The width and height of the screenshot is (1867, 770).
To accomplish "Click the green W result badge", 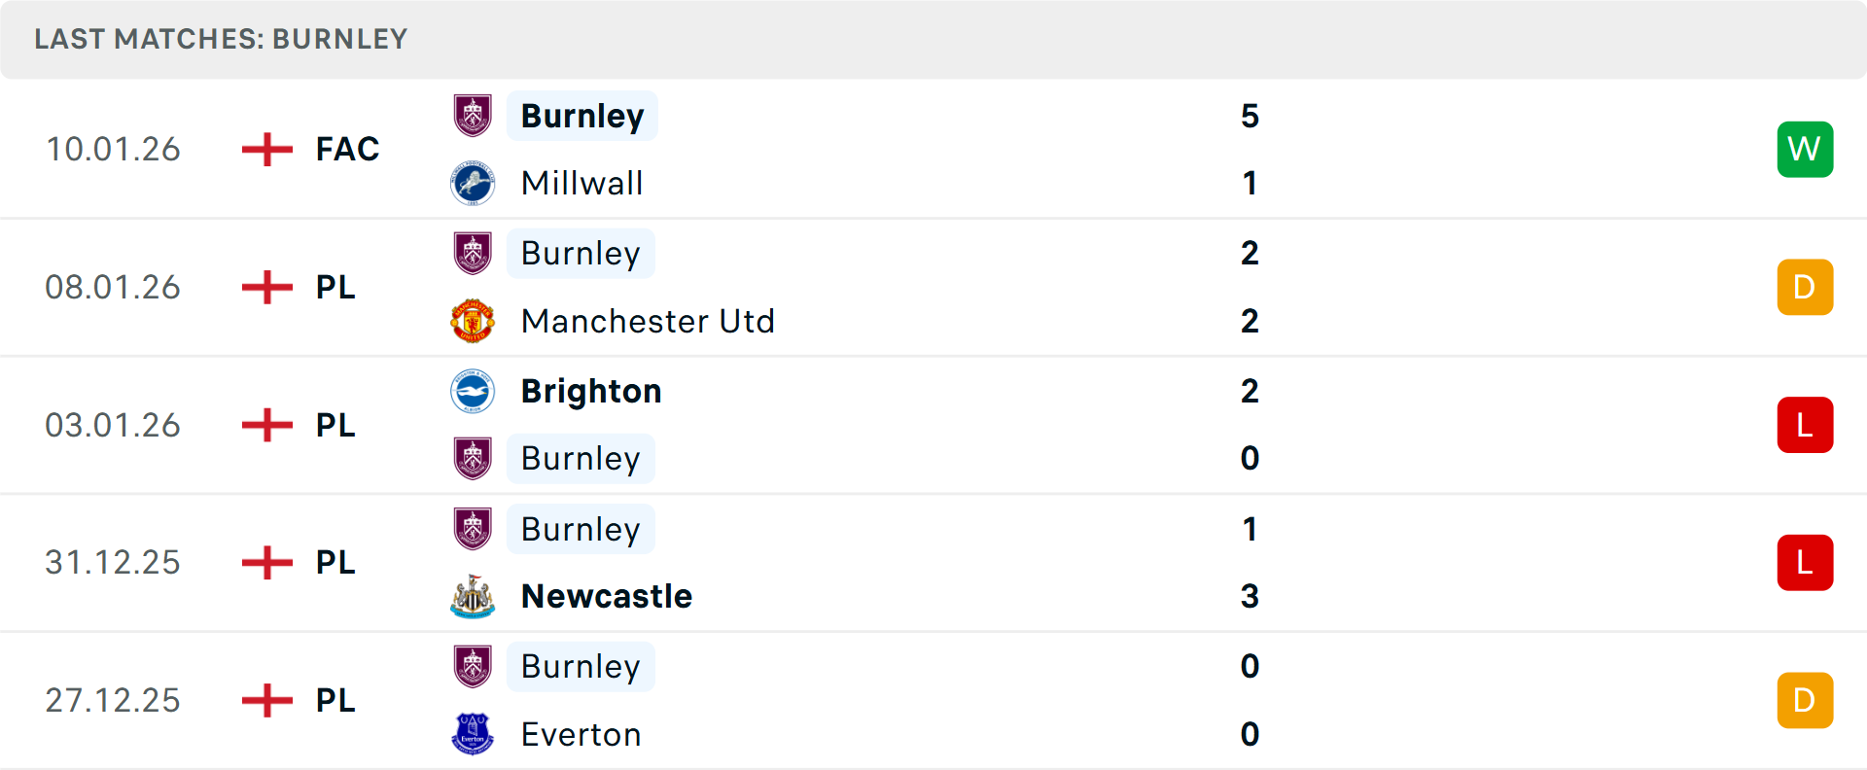I will pyautogui.click(x=1805, y=150).
